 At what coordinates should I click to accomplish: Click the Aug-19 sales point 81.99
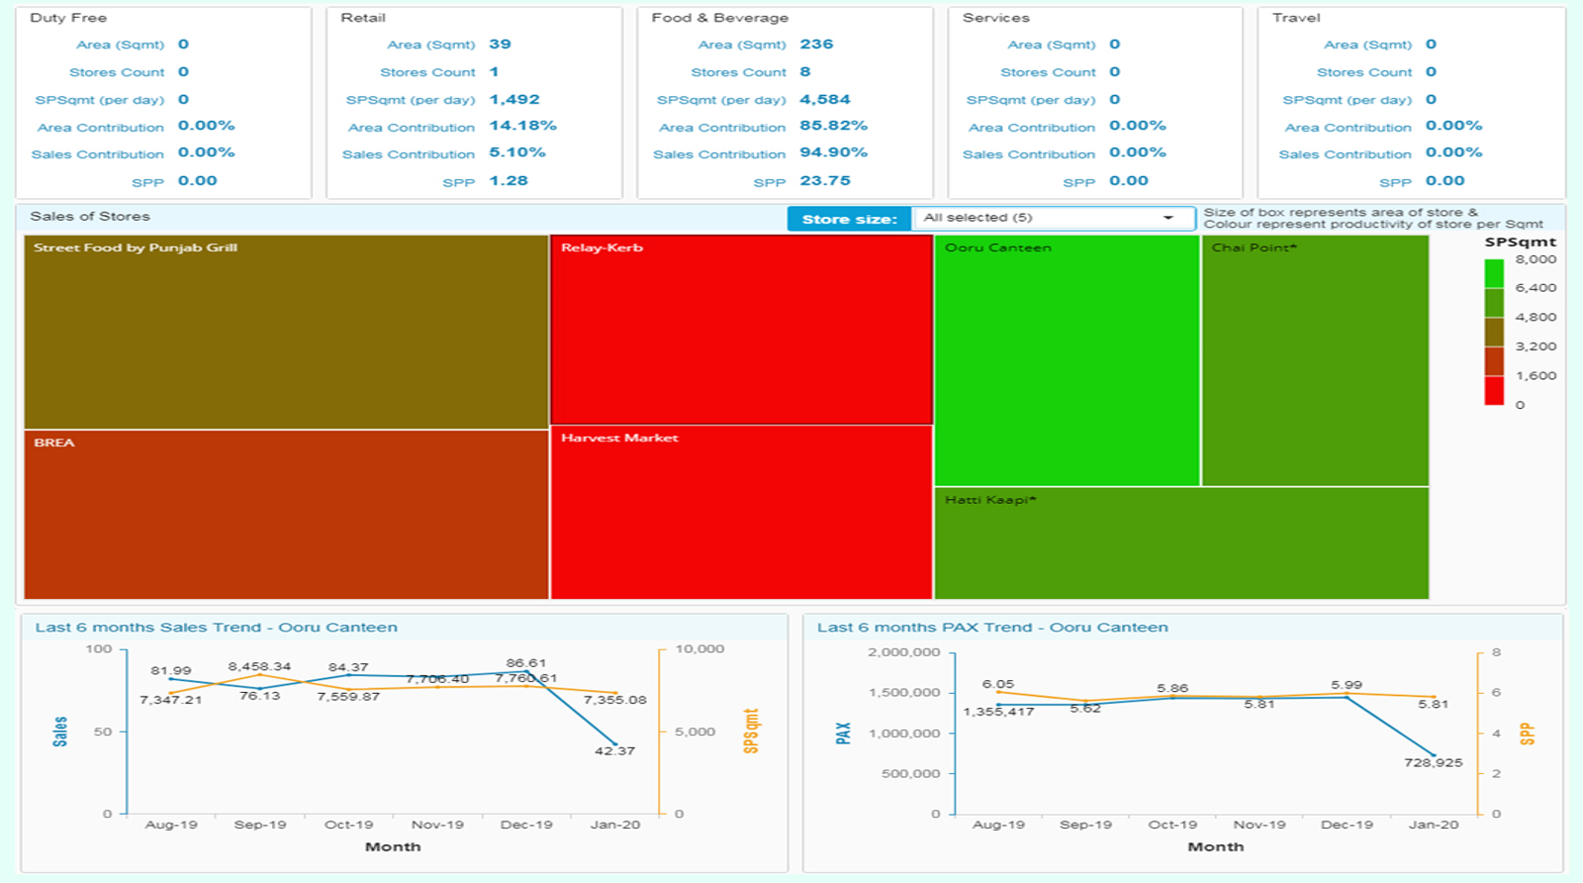(x=170, y=679)
